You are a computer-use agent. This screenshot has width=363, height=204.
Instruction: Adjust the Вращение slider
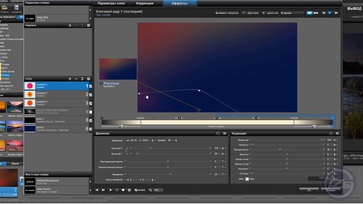(x=171, y=174)
